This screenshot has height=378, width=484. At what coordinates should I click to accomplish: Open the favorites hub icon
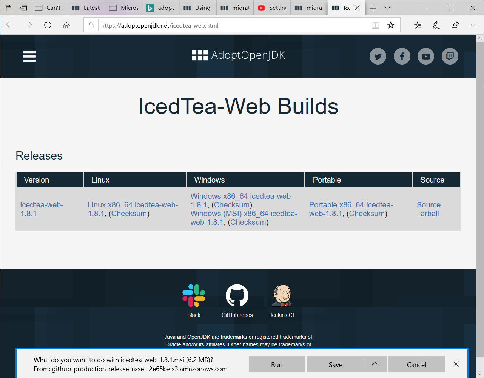tap(418, 25)
